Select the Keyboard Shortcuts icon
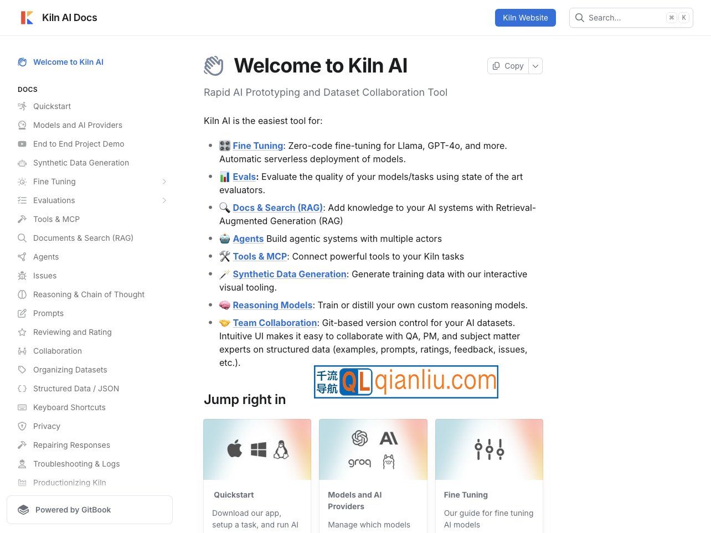Screen dimensions: 711x533 click(x=22, y=407)
